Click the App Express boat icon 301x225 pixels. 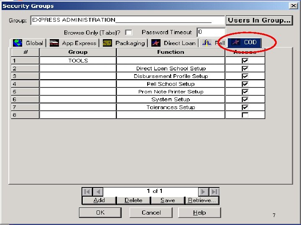(x=54, y=43)
